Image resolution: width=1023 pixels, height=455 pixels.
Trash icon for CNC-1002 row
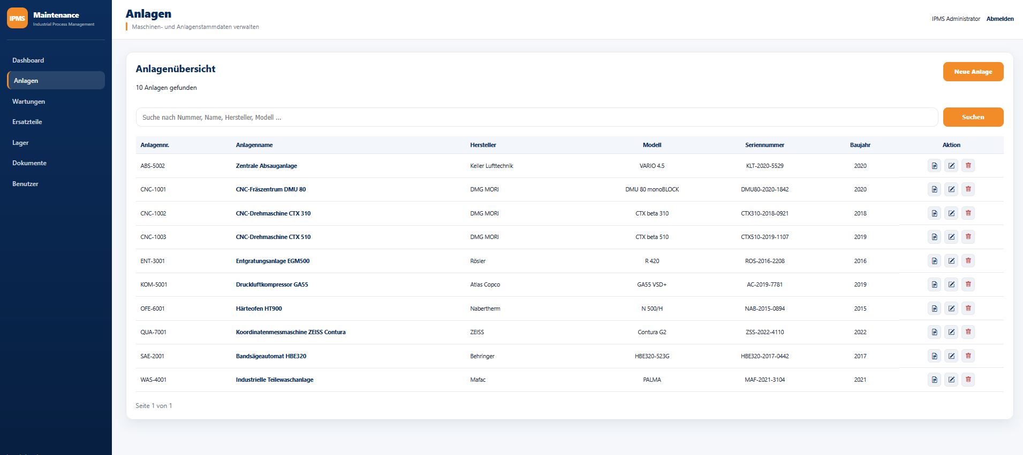[968, 213]
